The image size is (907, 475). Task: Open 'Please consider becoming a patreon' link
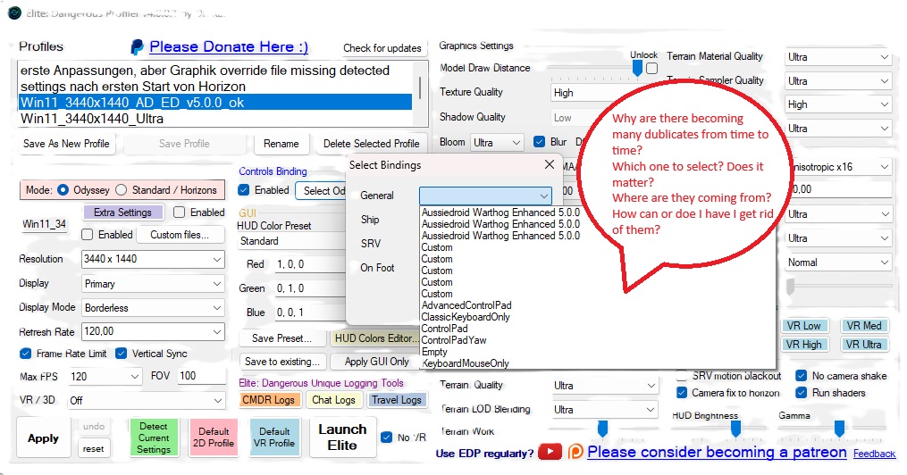[x=717, y=452]
